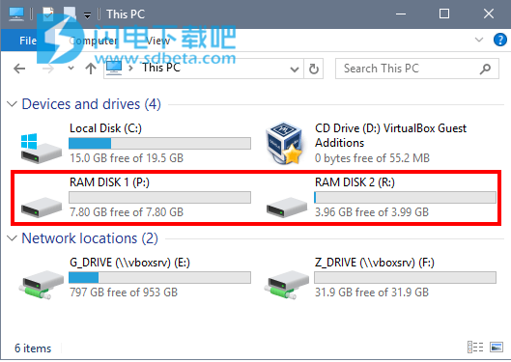Go back with the left arrow
This screenshot has height=362, width=511.
[x=19, y=69]
